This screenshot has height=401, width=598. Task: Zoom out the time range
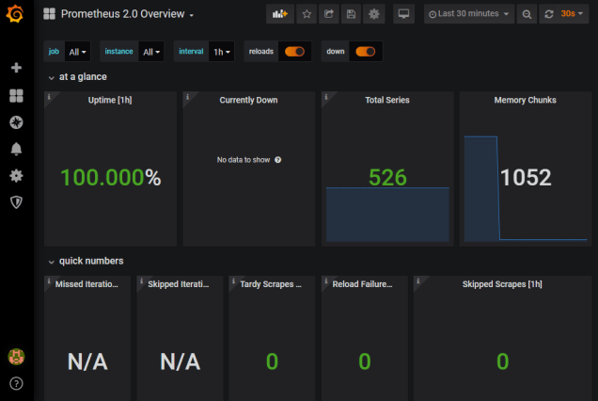pos(527,14)
